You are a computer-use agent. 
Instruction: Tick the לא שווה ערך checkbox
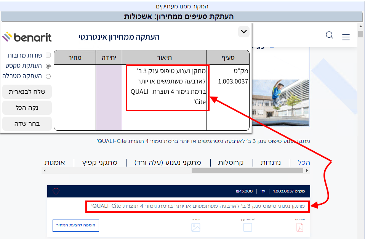coord(248,227)
